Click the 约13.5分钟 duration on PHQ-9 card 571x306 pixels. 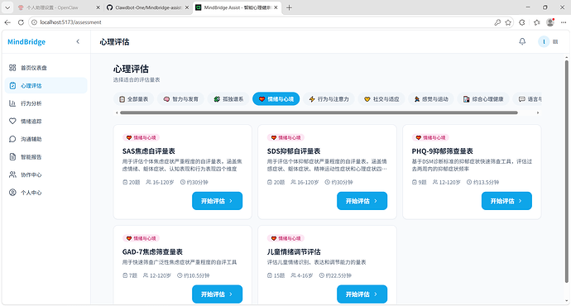tap(483, 182)
